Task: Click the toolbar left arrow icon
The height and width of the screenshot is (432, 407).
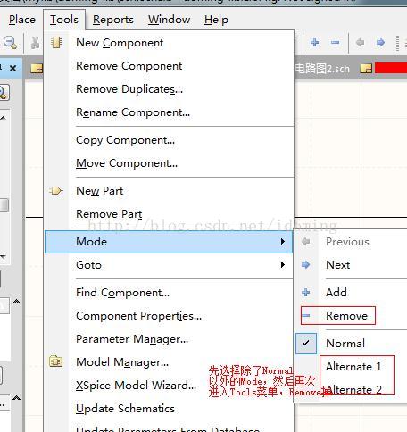Action: tap(360, 43)
